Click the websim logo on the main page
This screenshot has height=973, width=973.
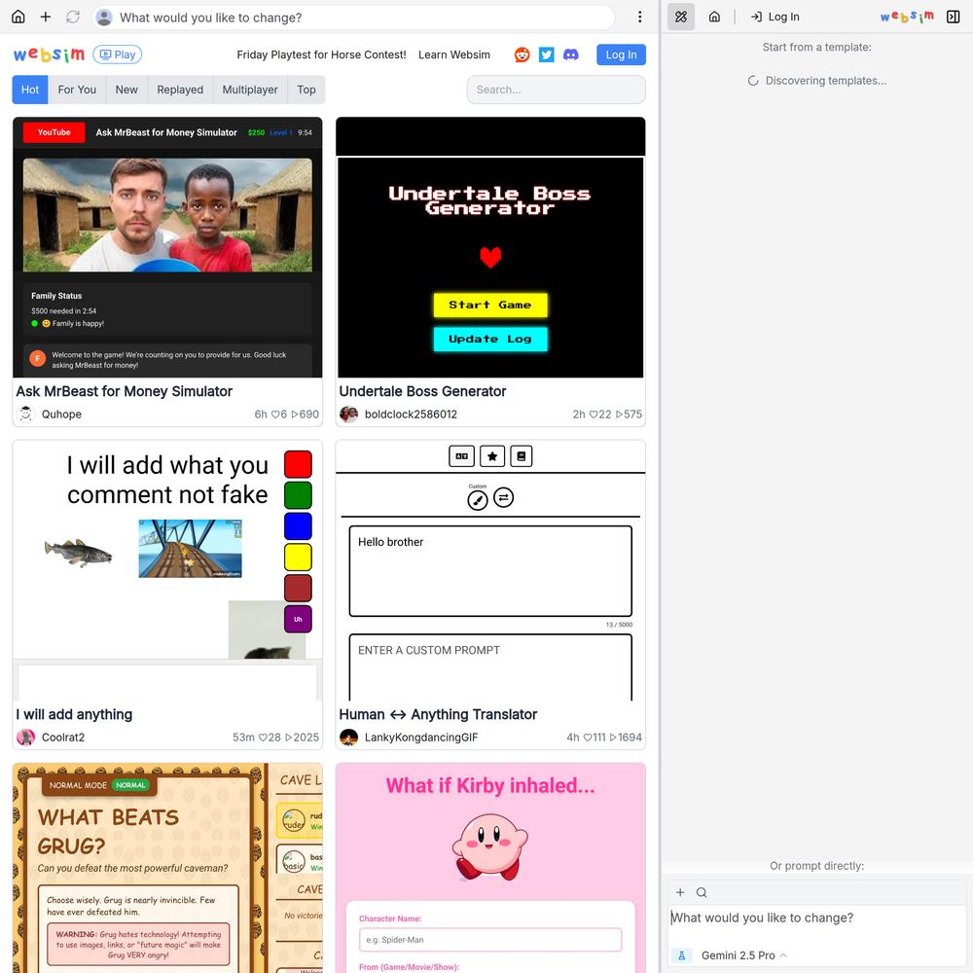click(x=49, y=54)
